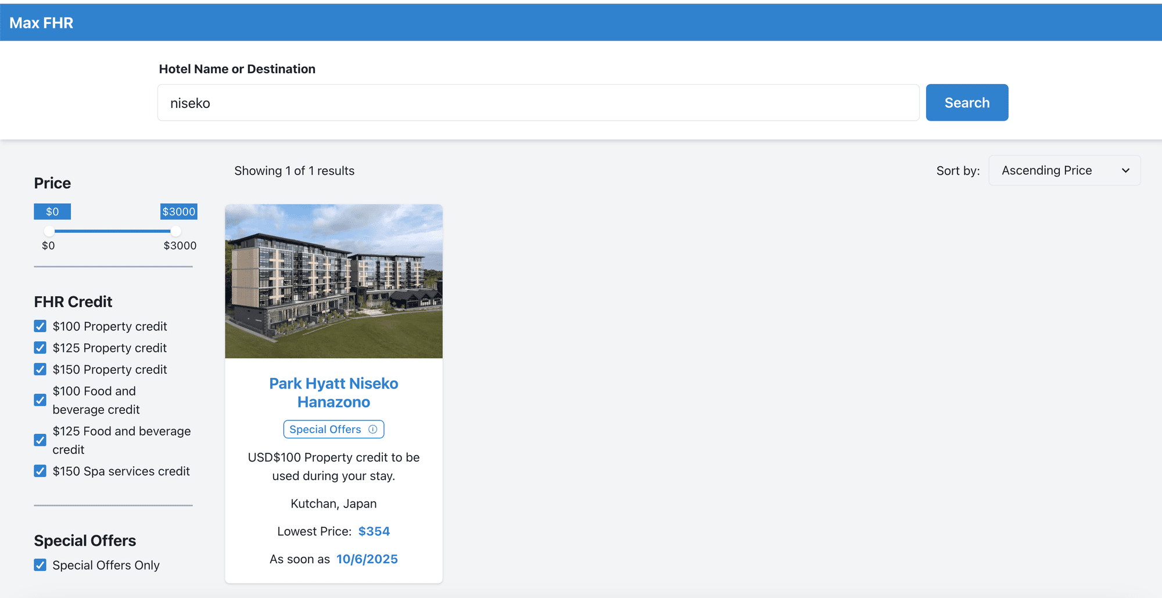The width and height of the screenshot is (1162, 598).
Task: Toggle $125 Food and beverage credit checkbox
Action: coord(40,440)
